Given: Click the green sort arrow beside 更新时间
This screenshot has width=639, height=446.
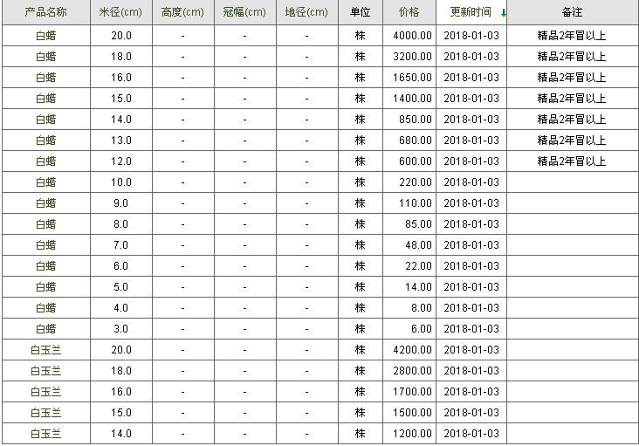Looking at the screenshot, I should (504, 13).
